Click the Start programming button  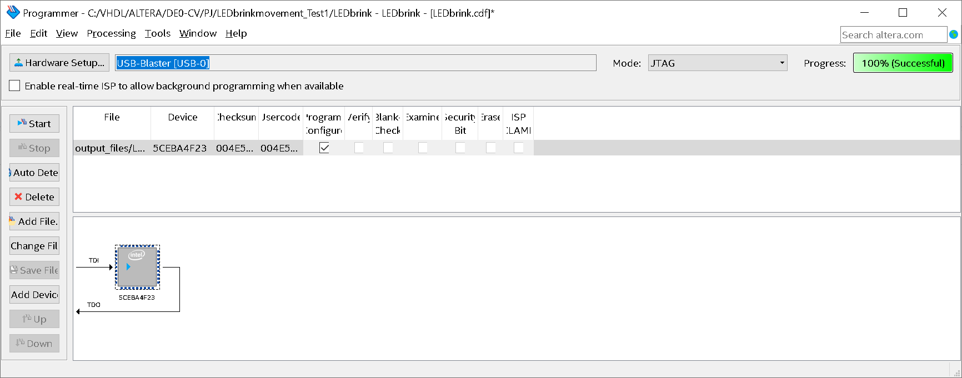click(x=34, y=124)
